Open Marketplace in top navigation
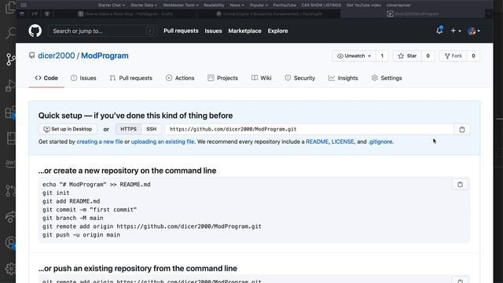503x283 pixels. click(x=244, y=31)
